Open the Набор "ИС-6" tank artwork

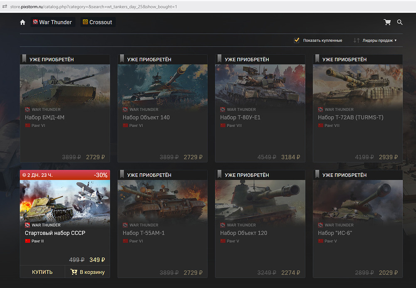[358, 201]
